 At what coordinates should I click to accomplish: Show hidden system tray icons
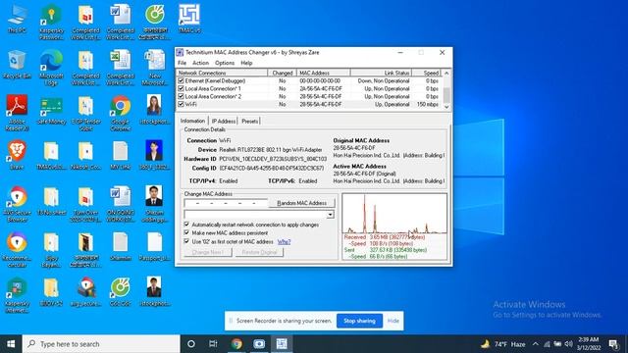536,344
